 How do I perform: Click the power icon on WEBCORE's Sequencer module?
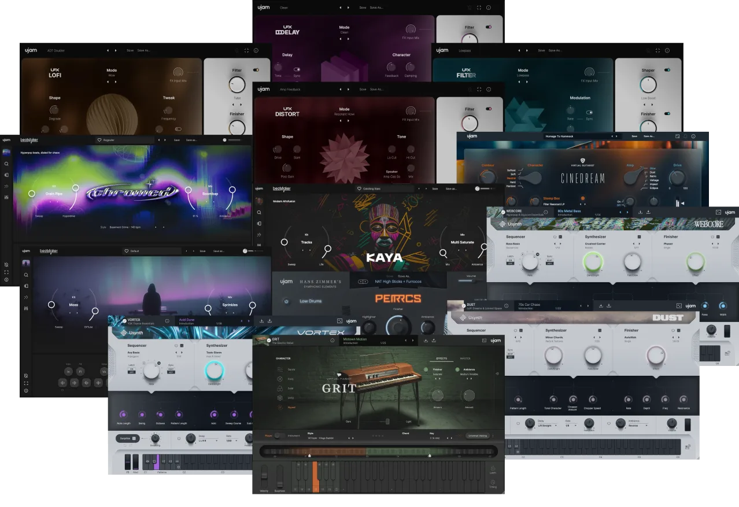pos(555,236)
